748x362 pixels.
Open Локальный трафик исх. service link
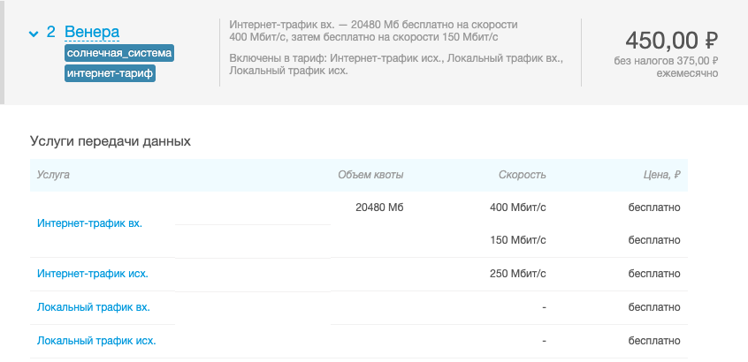pyautogui.click(x=96, y=341)
